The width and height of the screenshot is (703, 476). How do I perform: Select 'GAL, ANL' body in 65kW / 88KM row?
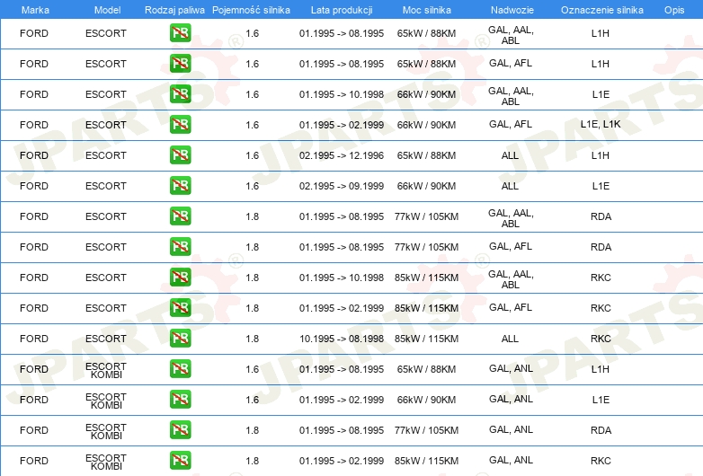[511, 368]
